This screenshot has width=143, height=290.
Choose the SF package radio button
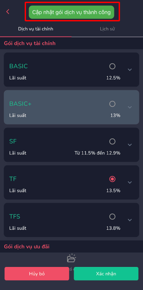112,141
